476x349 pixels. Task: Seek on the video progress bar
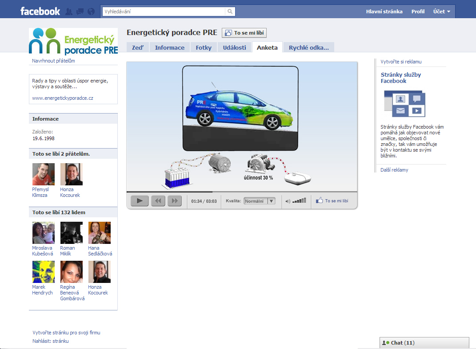pyautogui.click(x=242, y=192)
